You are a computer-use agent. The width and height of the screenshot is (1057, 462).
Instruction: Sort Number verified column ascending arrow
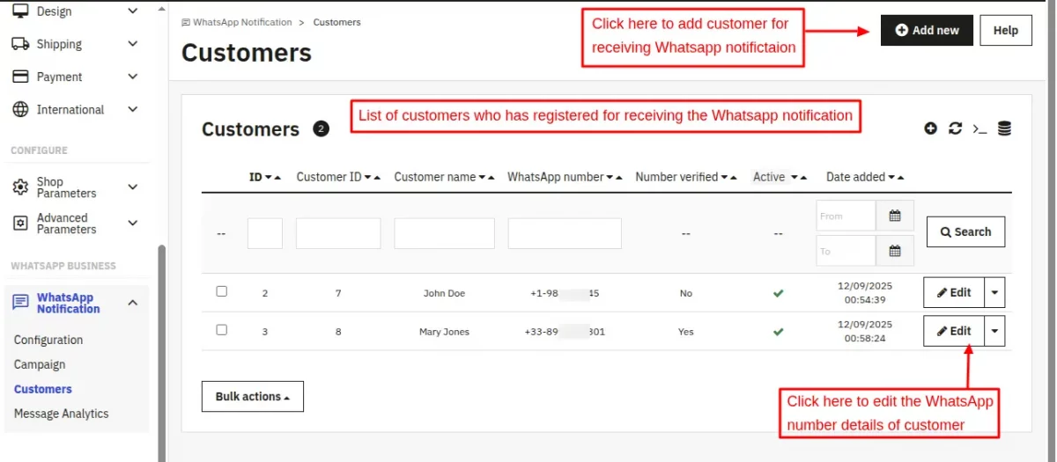(x=734, y=177)
